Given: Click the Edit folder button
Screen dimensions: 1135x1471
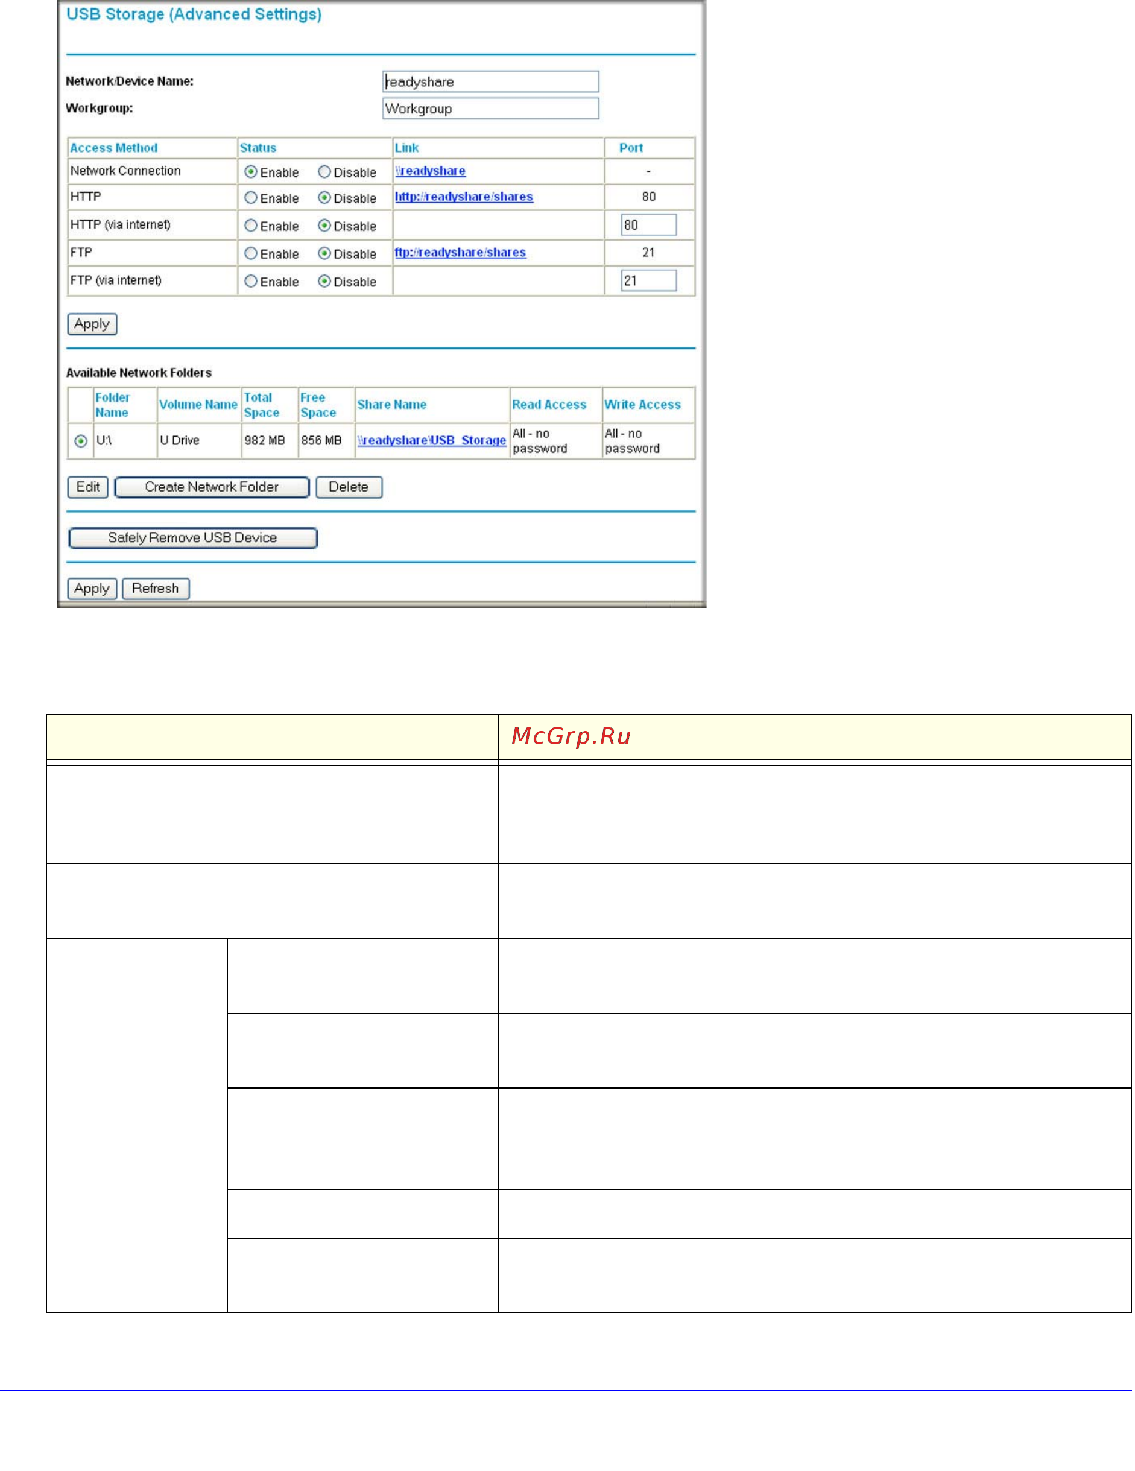Looking at the screenshot, I should [x=87, y=487].
